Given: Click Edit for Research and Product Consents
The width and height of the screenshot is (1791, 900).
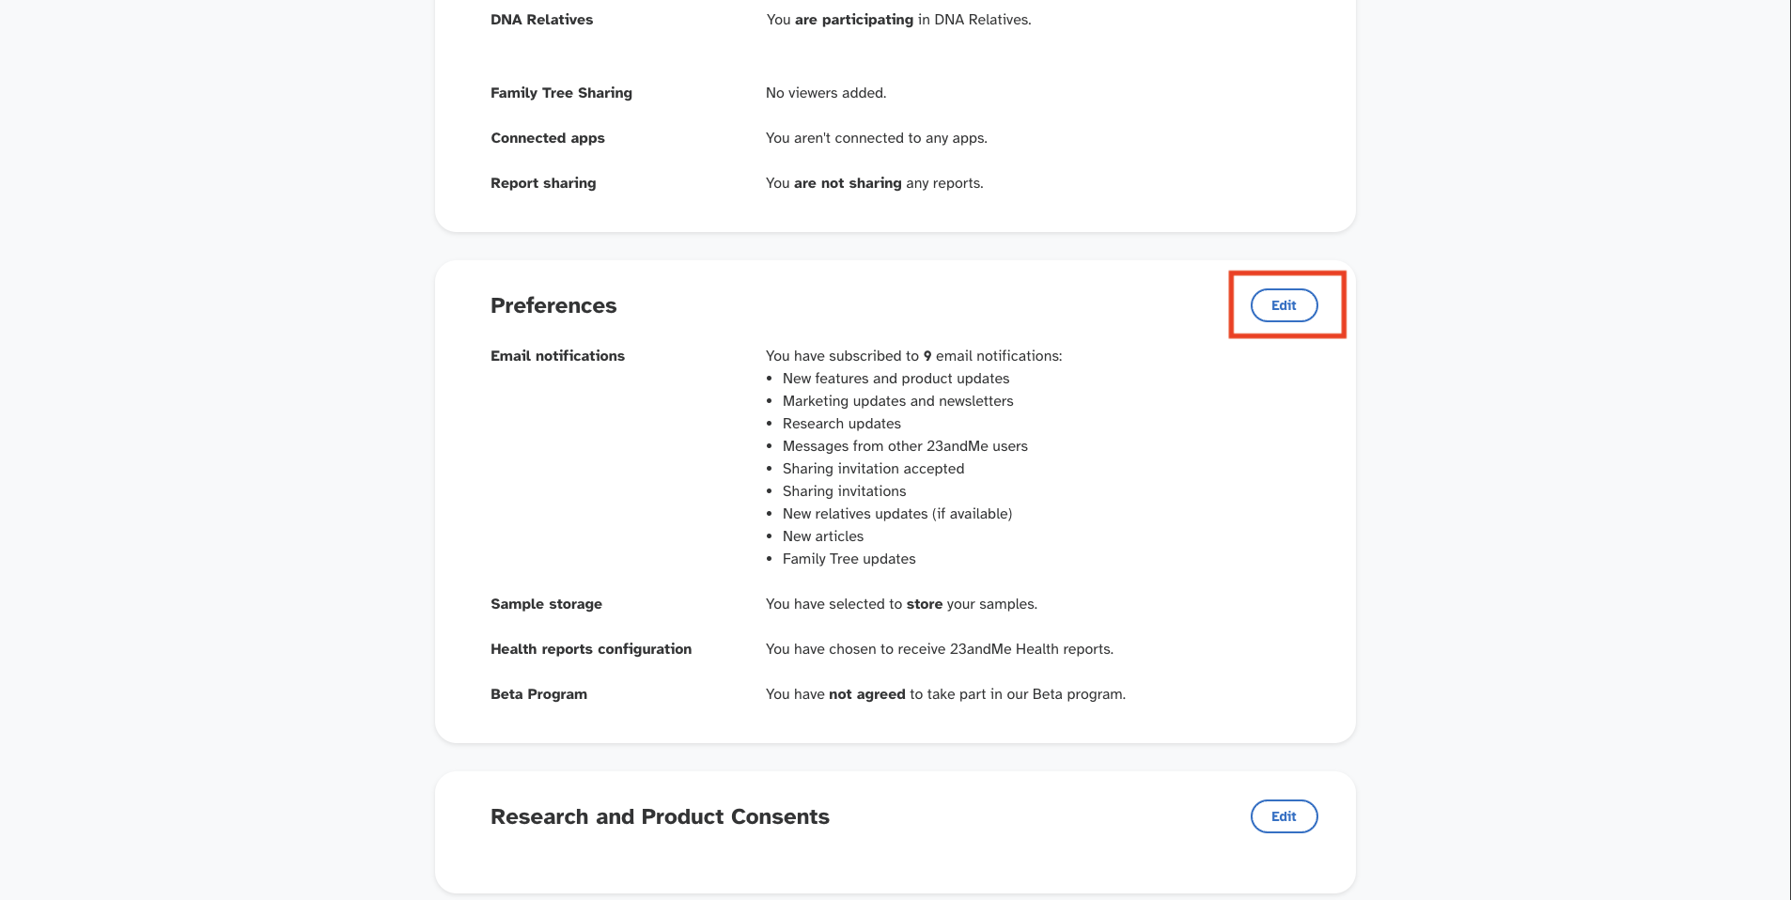Looking at the screenshot, I should click(x=1284, y=816).
